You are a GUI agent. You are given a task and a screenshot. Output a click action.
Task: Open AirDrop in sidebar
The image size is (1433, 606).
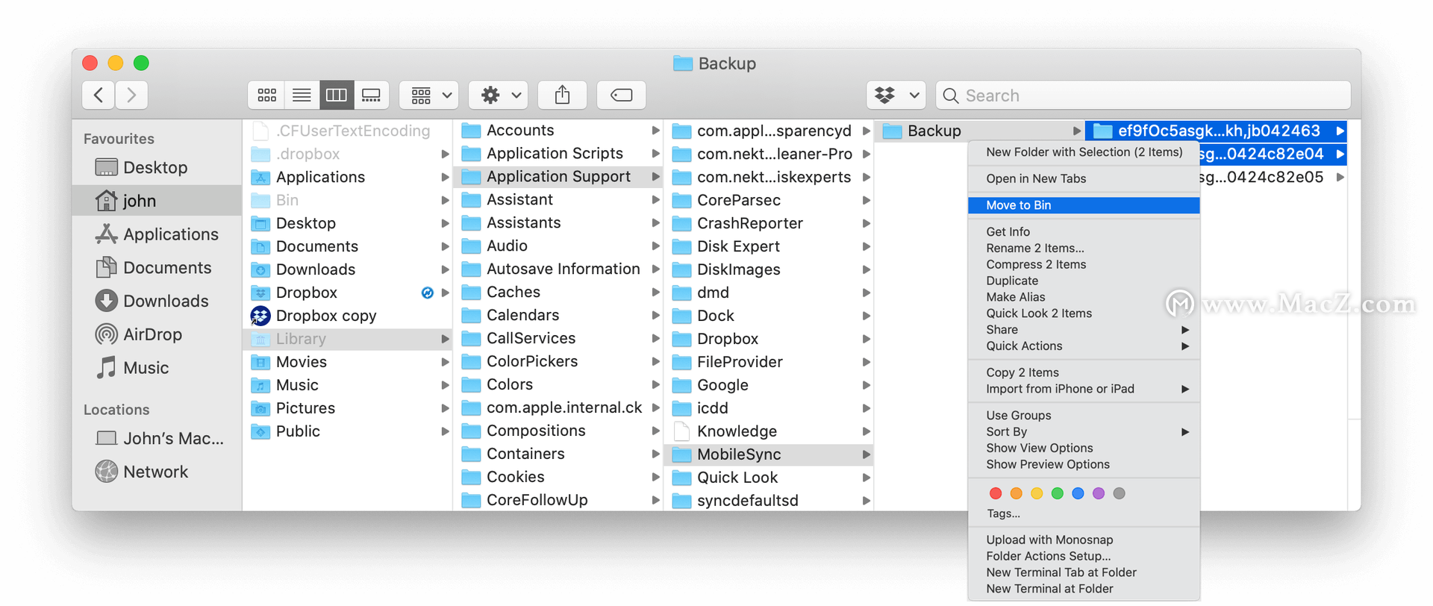[156, 334]
